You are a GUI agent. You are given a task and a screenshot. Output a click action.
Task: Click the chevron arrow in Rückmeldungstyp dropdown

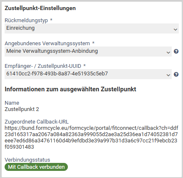pos(175,29)
